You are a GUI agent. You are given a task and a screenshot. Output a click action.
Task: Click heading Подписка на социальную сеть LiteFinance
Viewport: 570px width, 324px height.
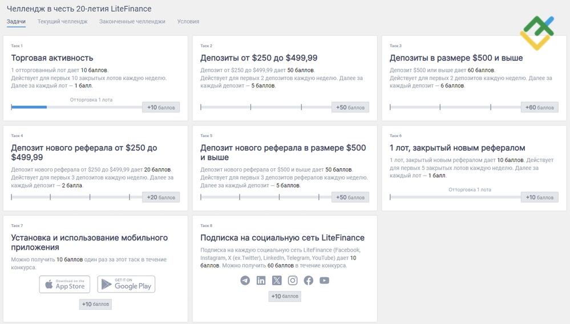point(282,237)
